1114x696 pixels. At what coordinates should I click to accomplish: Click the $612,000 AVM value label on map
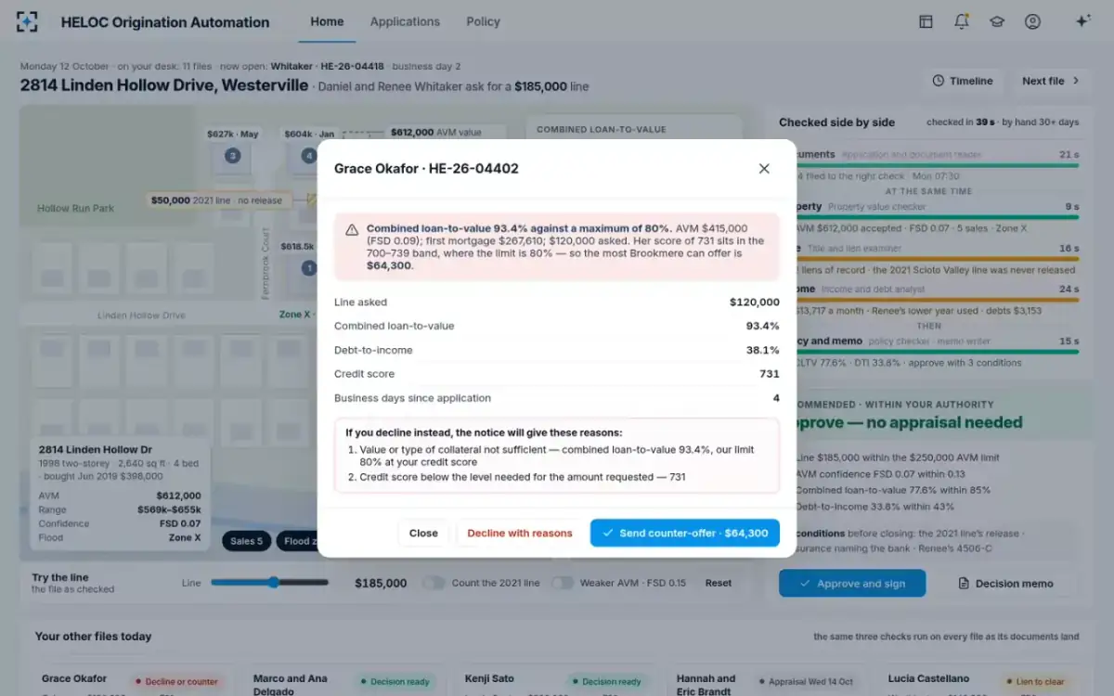point(435,132)
